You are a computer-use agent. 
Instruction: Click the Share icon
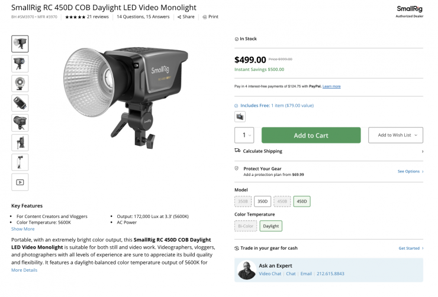pos(179,17)
